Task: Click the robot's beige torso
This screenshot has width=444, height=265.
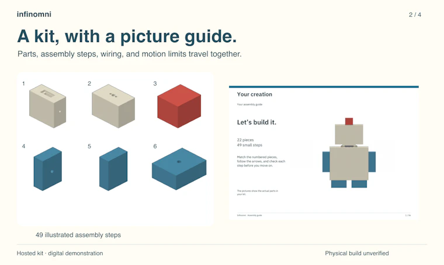Action: click(x=349, y=163)
